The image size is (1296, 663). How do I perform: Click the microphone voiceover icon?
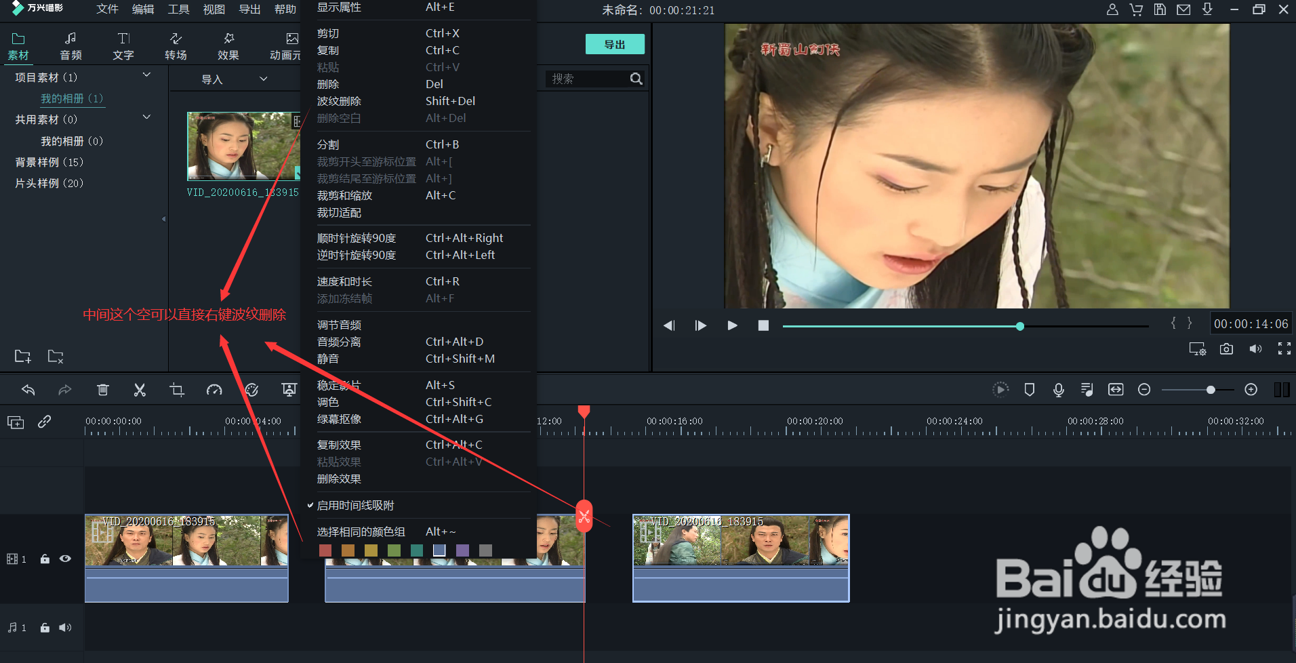pyautogui.click(x=1058, y=390)
